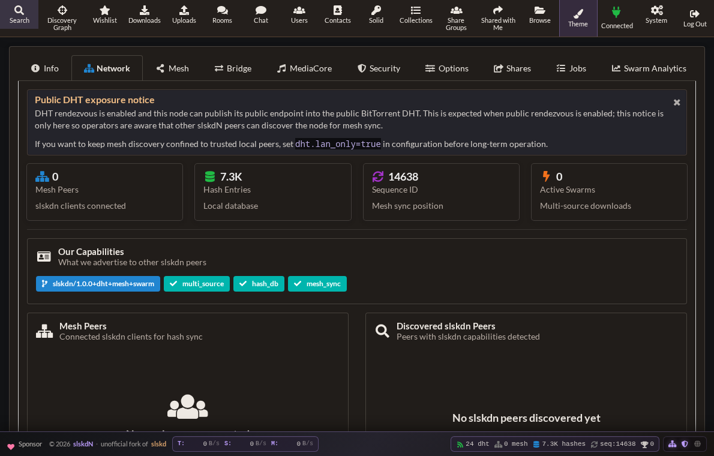Open the Downloads page
The image size is (714, 456).
145,14
